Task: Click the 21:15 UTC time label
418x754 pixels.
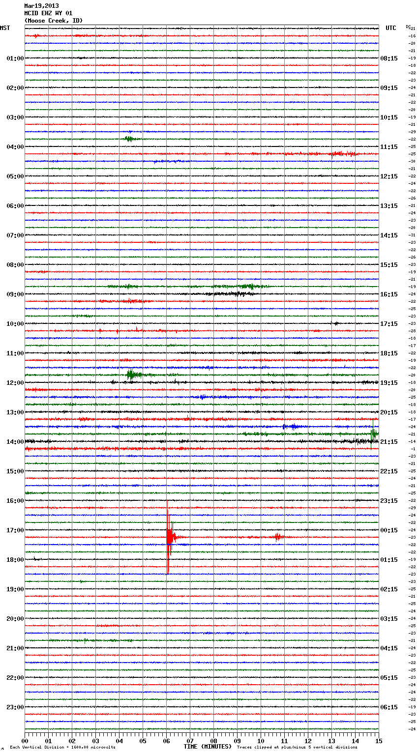Action: 389,442
